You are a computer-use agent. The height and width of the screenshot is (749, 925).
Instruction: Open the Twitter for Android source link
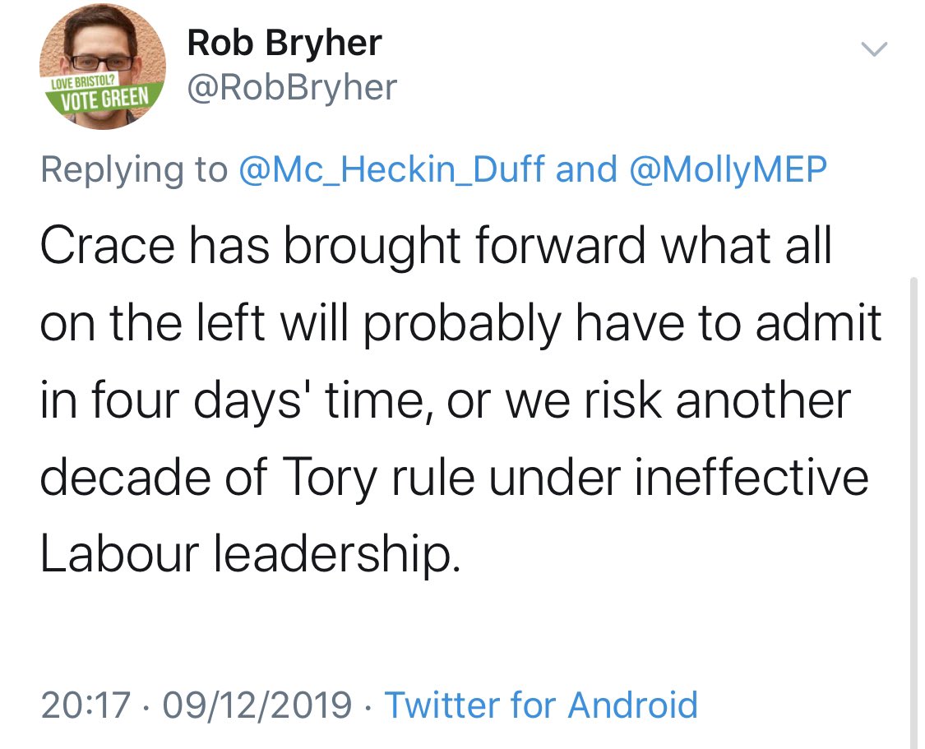(x=541, y=705)
